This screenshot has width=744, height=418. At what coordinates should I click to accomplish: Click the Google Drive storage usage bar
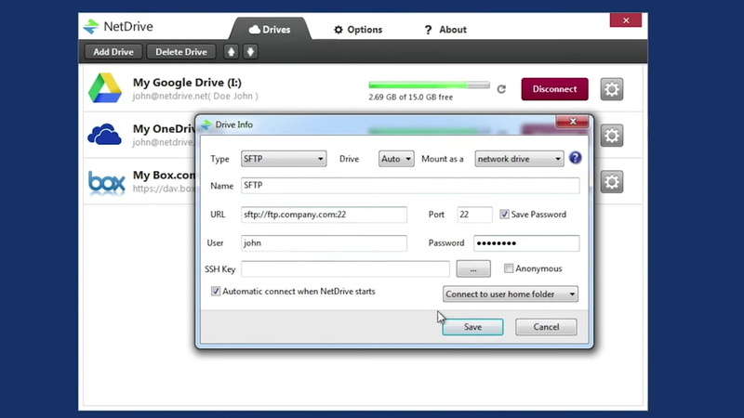[x=429, y=85]
